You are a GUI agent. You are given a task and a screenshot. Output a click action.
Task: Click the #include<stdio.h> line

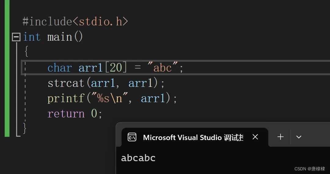tap(75, 22)
